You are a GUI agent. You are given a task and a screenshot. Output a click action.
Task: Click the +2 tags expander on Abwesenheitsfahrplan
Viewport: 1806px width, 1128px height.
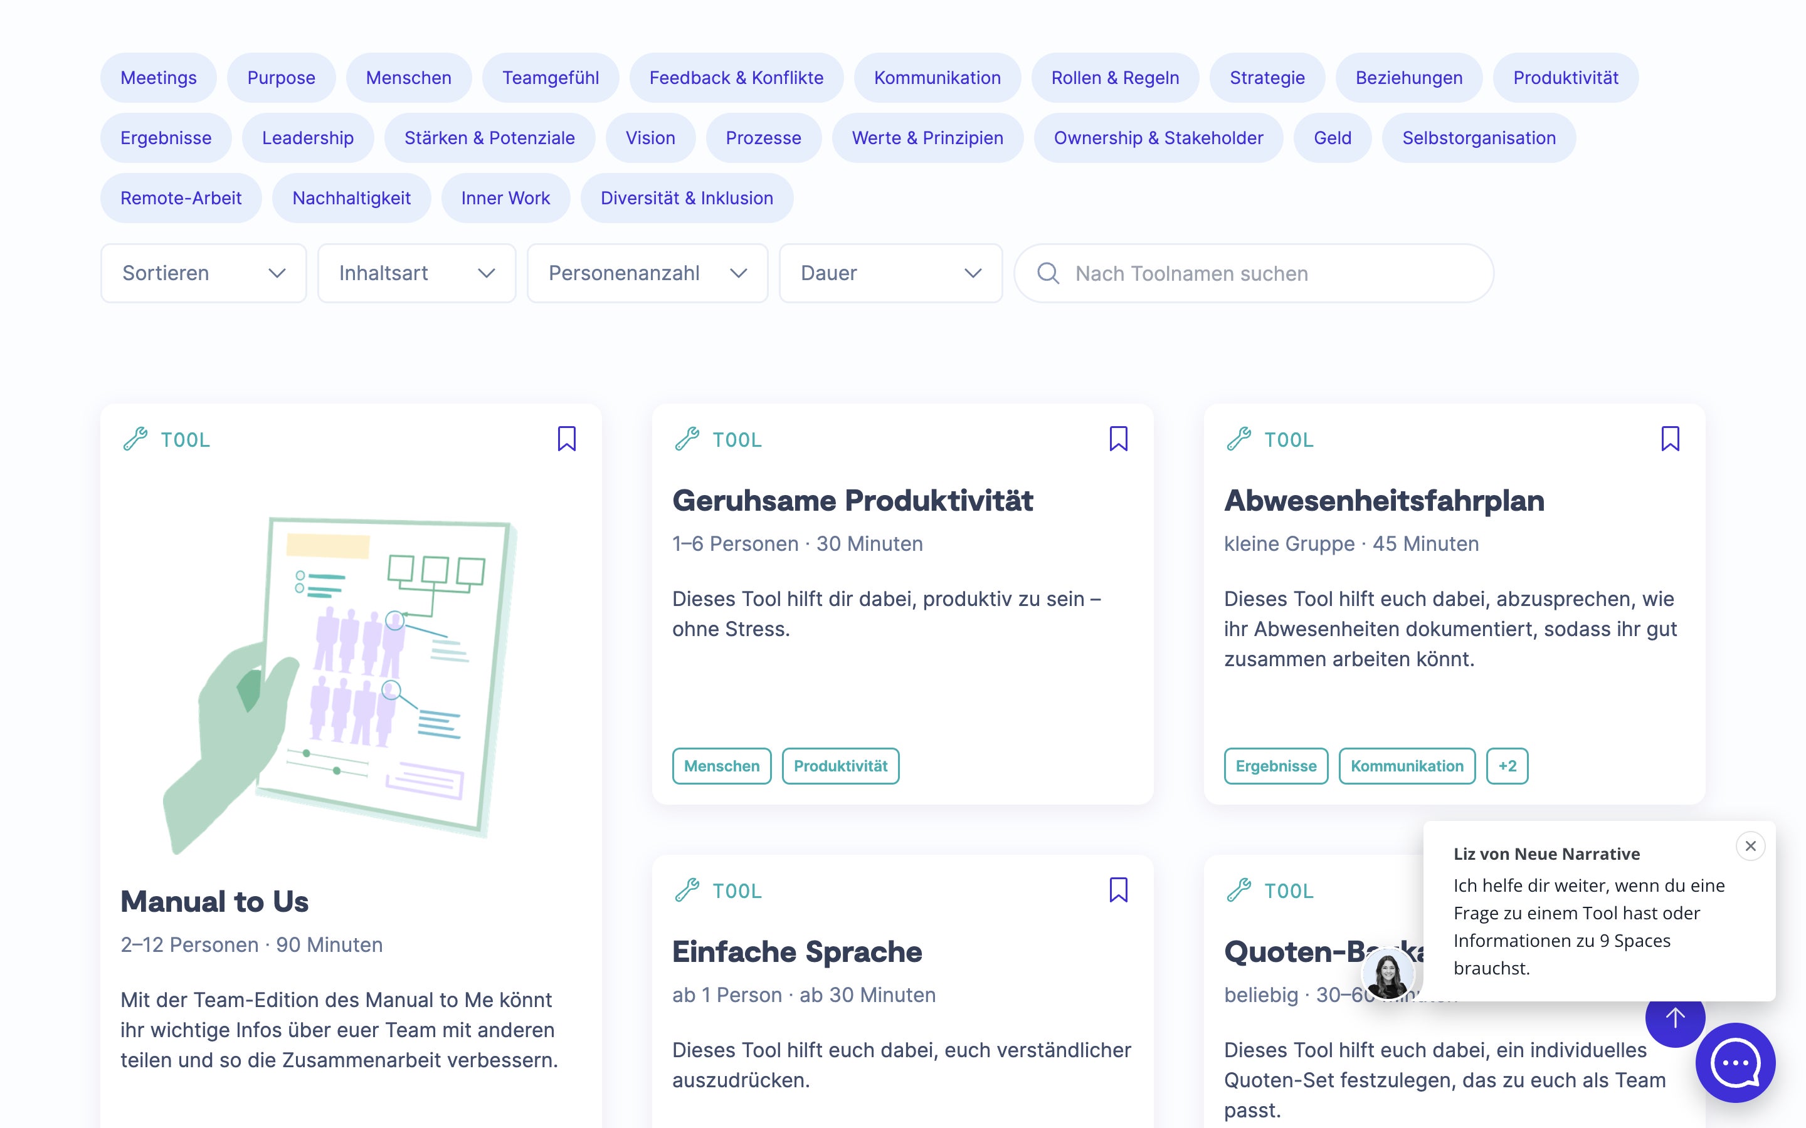click(x=1506, y=765)
